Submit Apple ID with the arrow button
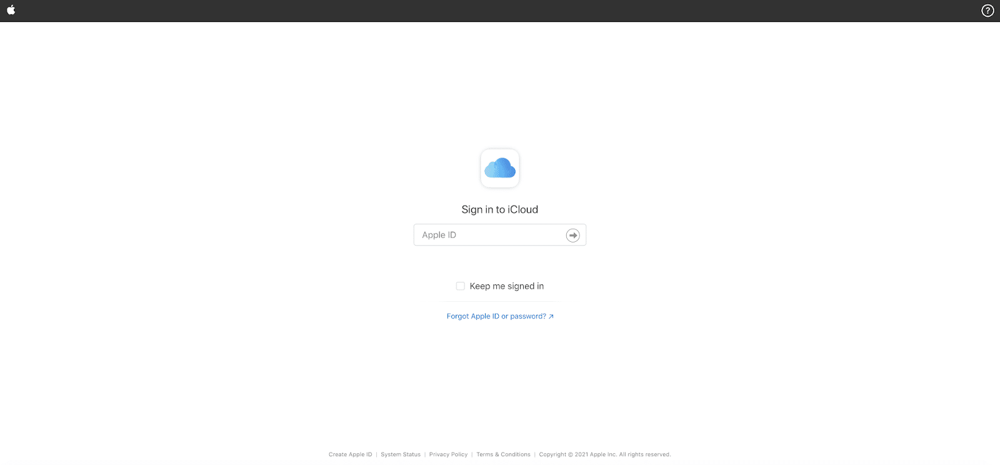 pyautogui.click(x=572, y=235)
